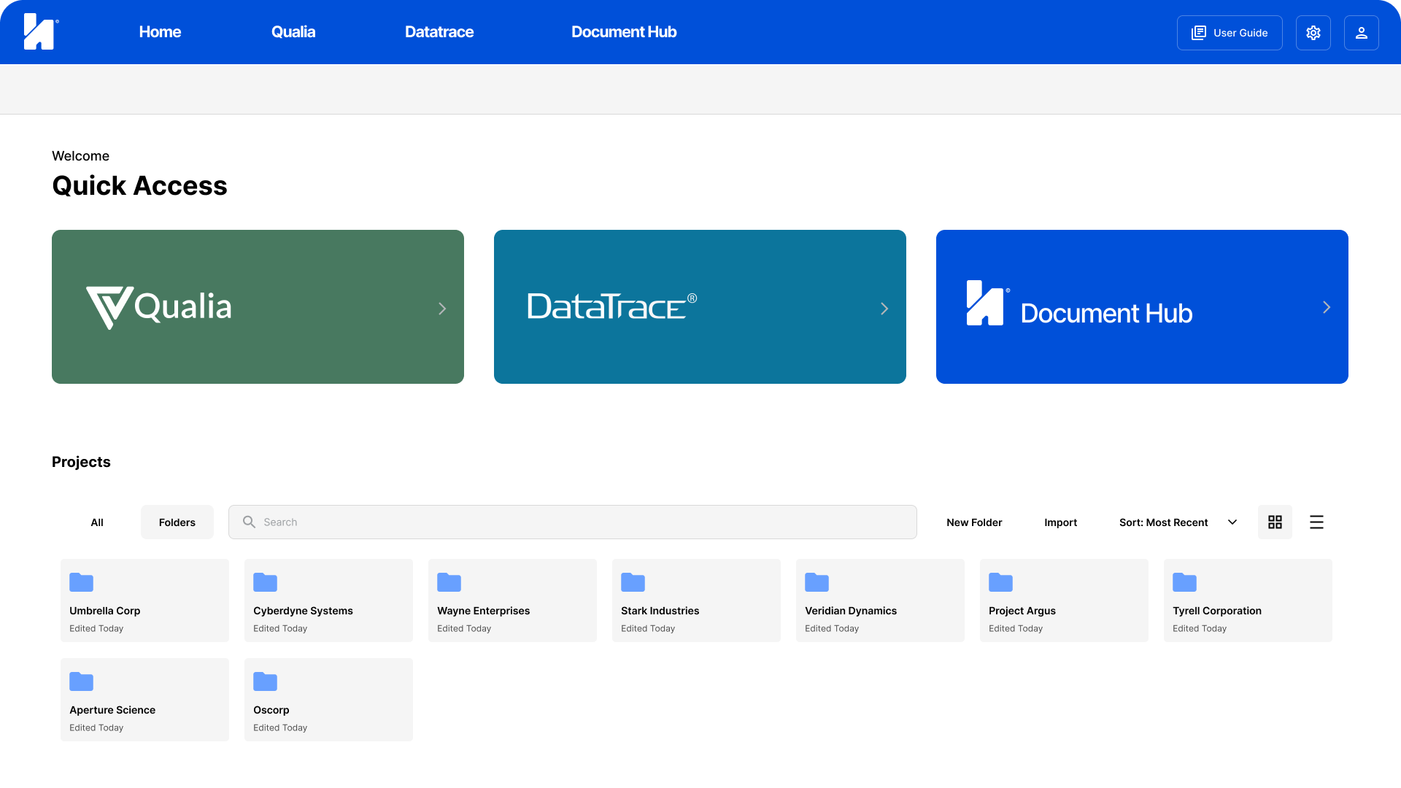Click the sort dropdown arrow
This screenshot has width=1401, height=788.
[x=1232, y=522]
